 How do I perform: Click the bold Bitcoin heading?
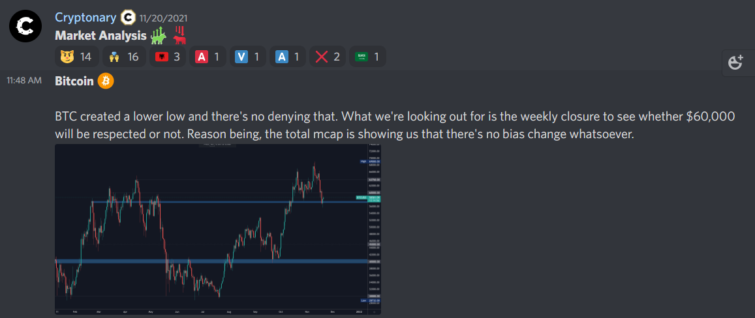[74, 81]
